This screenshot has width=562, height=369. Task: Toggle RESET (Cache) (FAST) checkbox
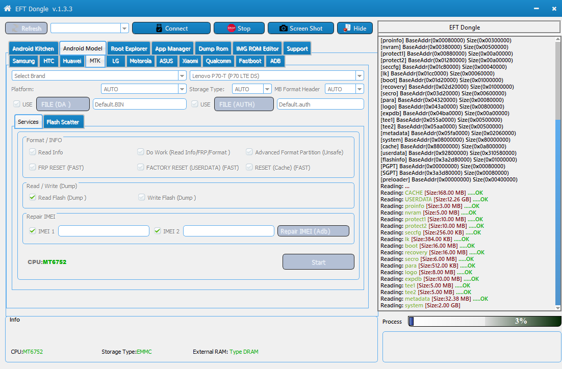[x=249, y=167]
